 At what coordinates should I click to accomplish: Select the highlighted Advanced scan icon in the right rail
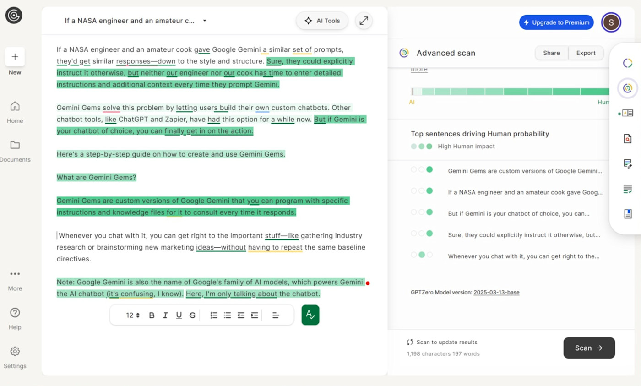[x=628, y=88]
